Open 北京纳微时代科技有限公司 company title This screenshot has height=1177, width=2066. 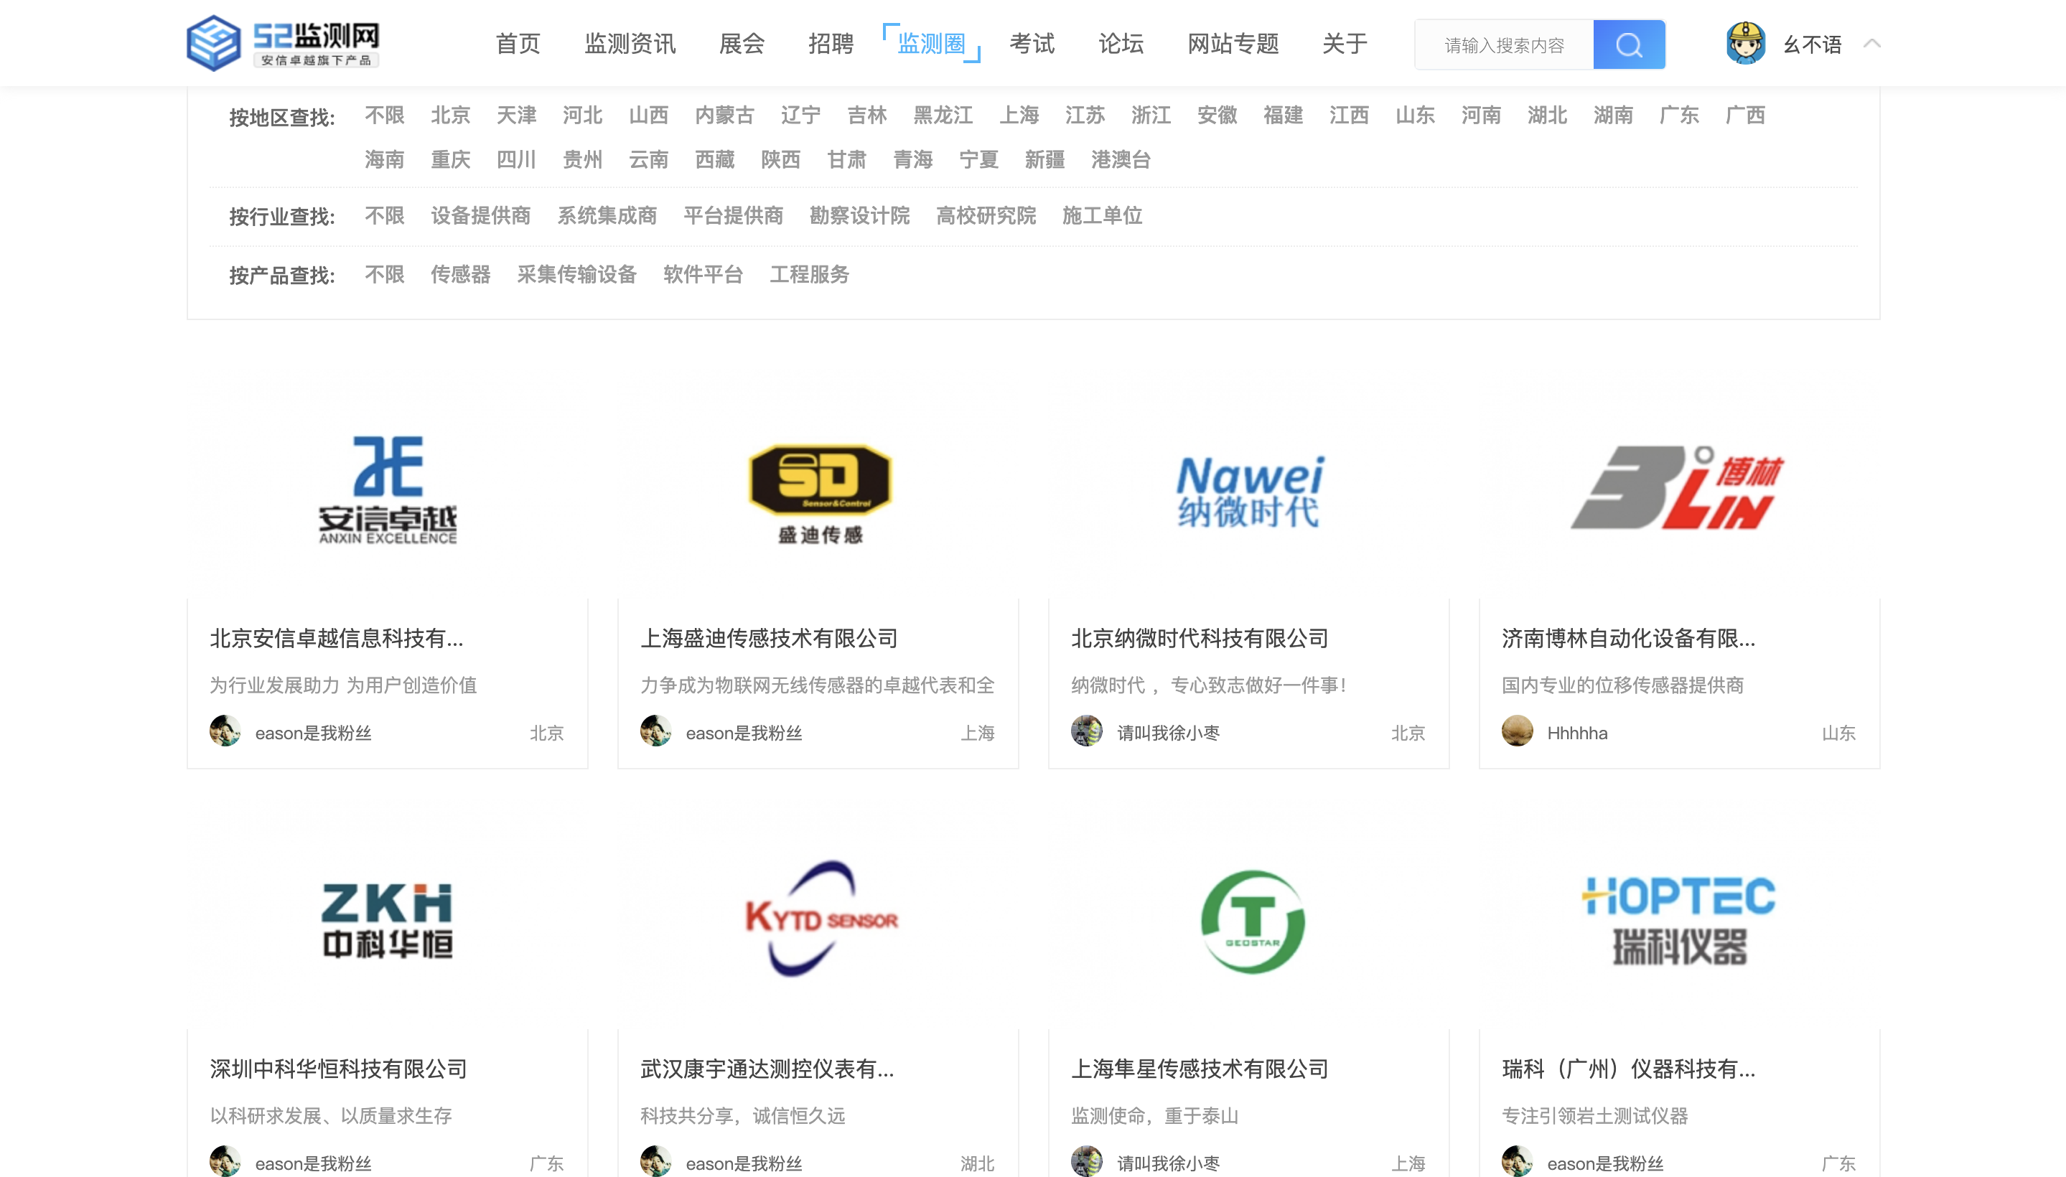pyautogui.click(x=1200, y=639)
